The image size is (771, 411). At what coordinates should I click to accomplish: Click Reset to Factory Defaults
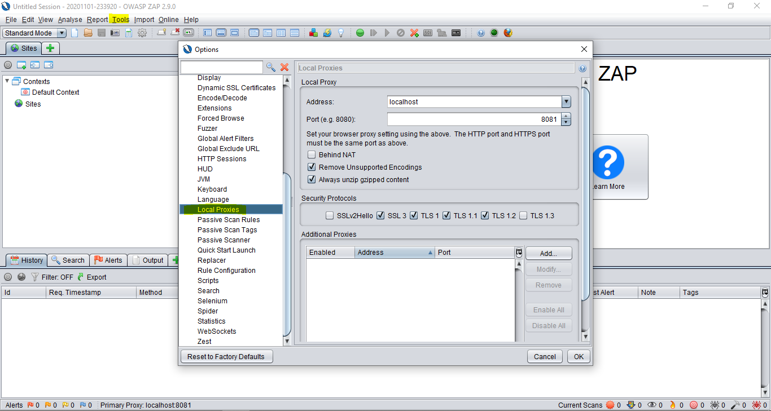click(226, 356)
